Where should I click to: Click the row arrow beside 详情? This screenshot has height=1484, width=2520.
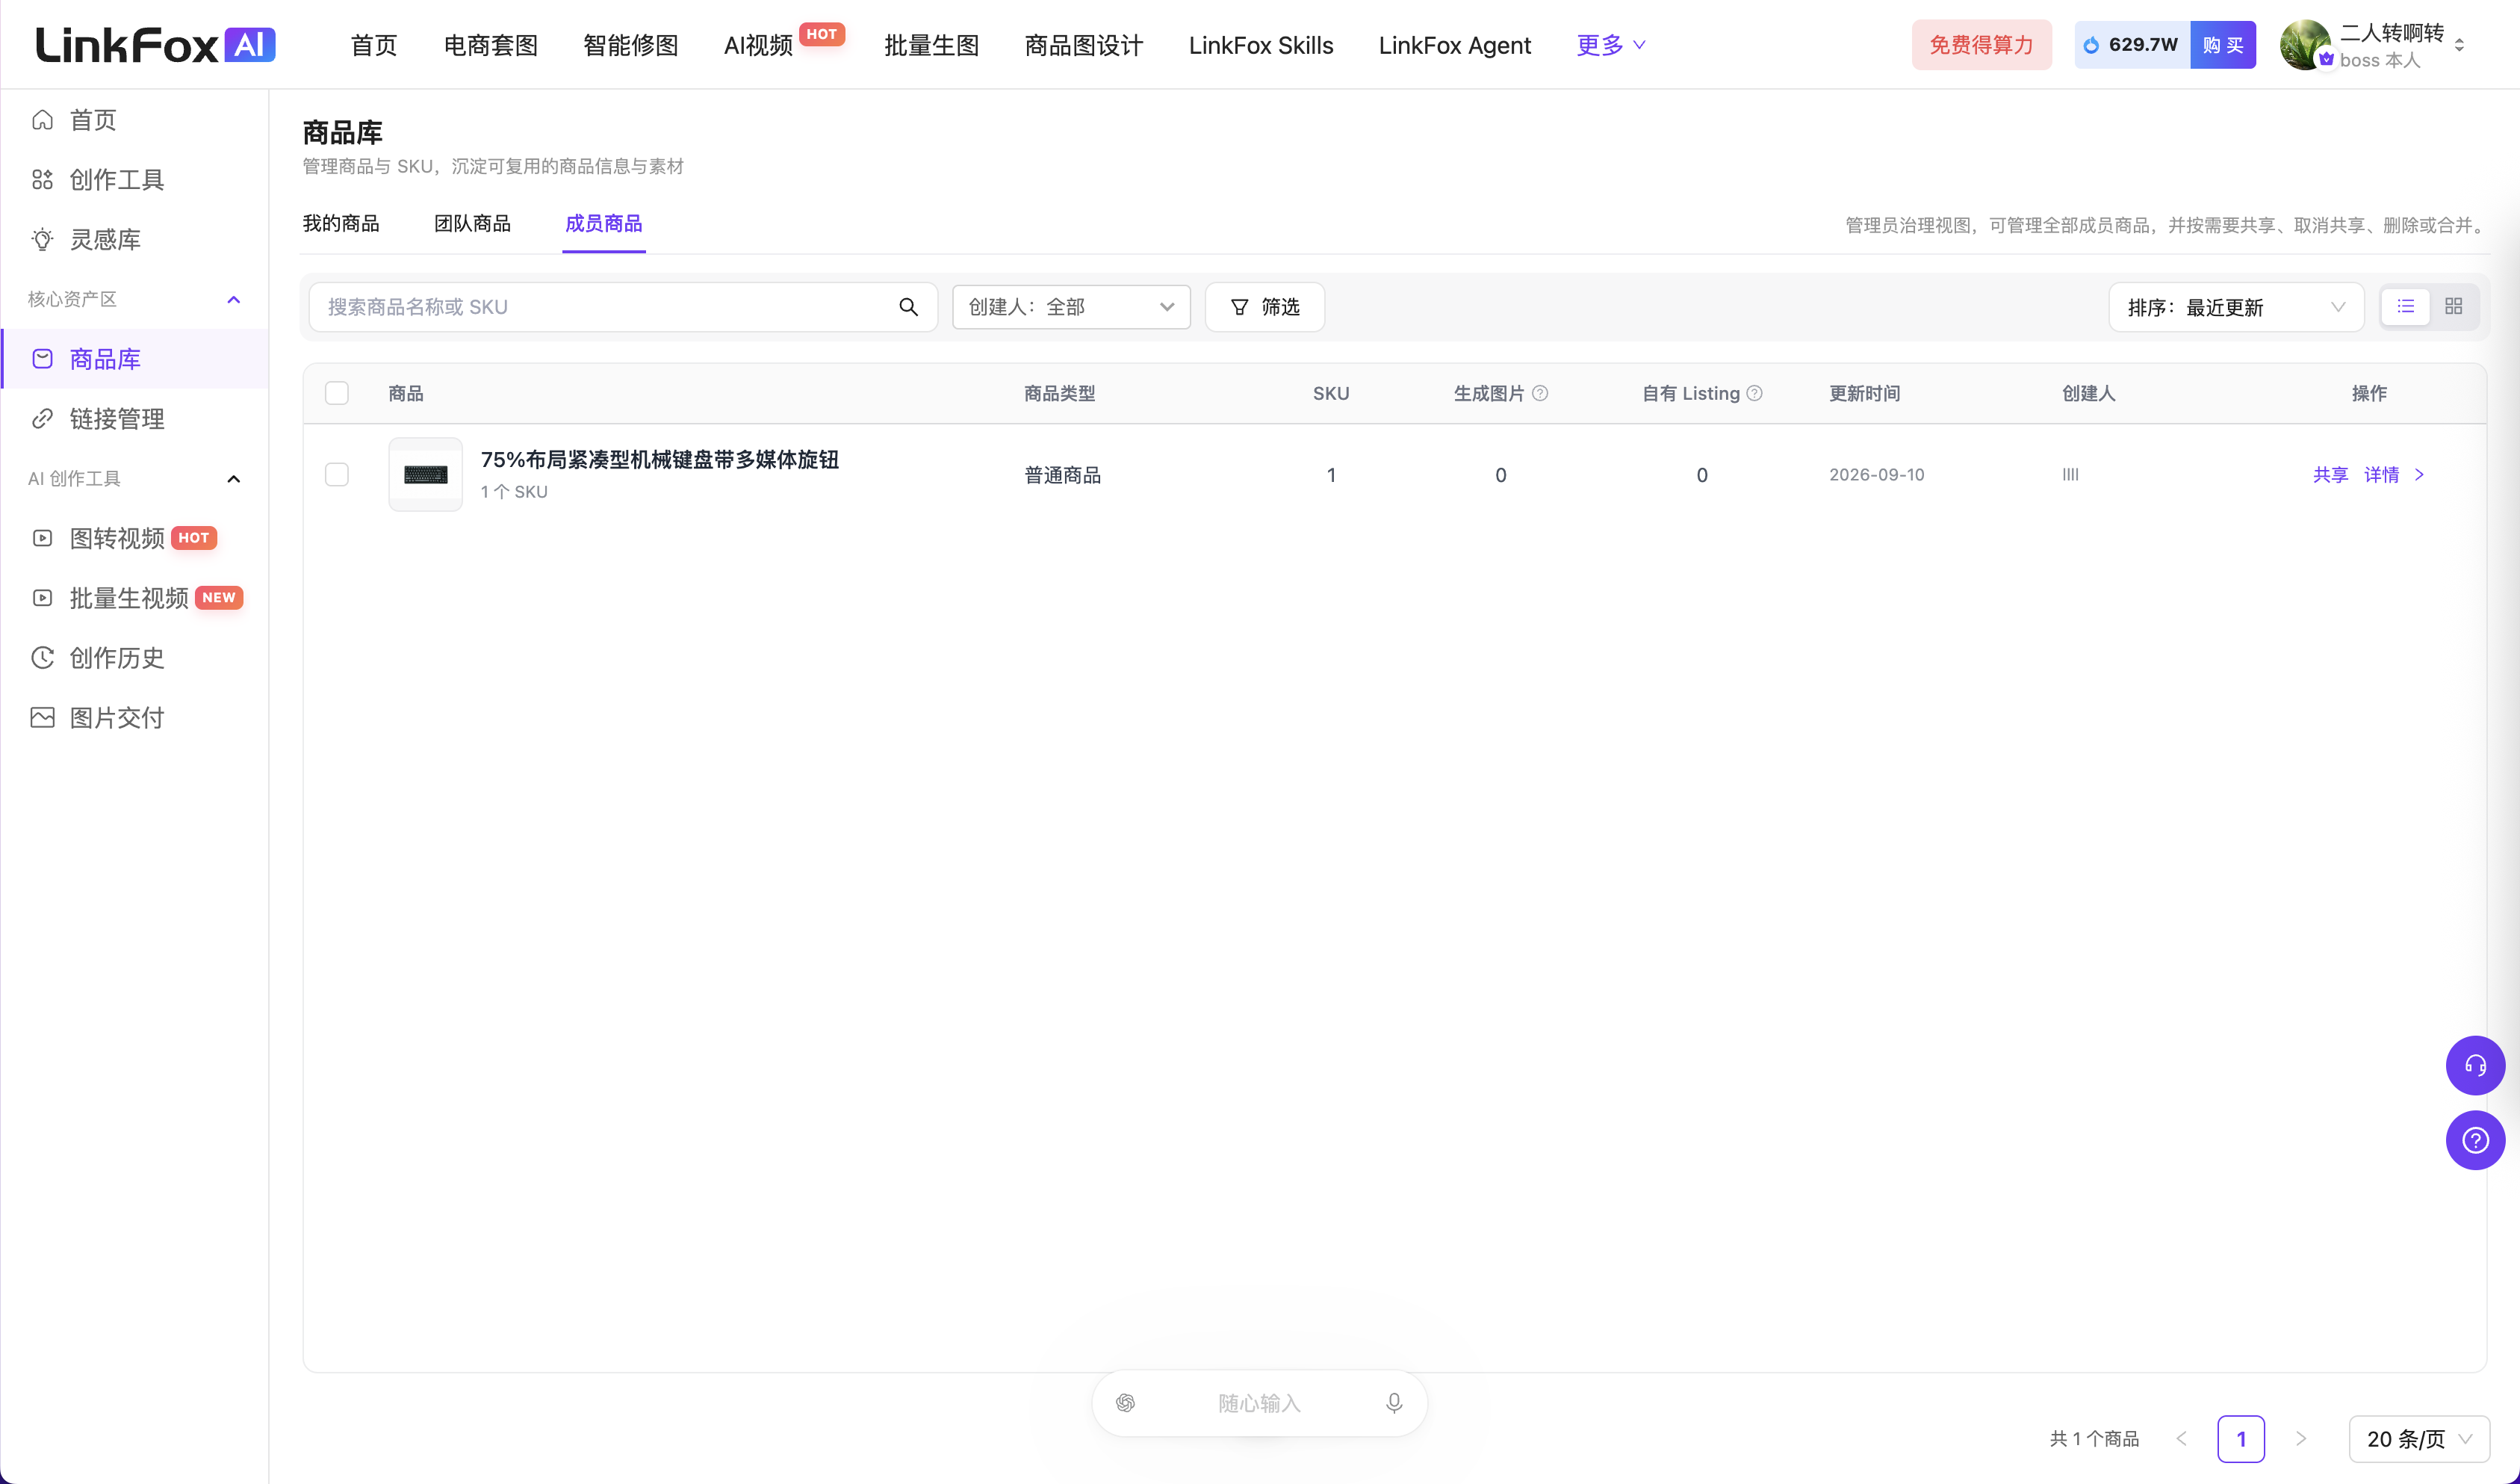click(x=2419, y=474)
